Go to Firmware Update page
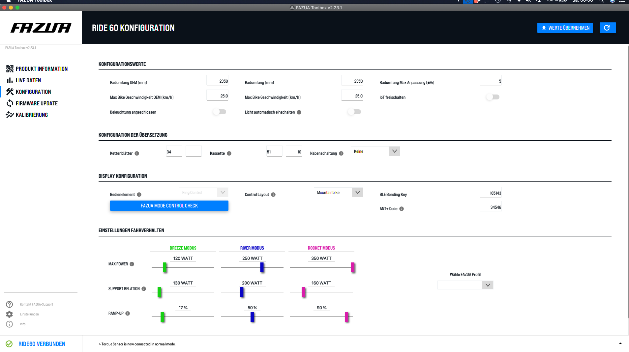 point(37,103)
